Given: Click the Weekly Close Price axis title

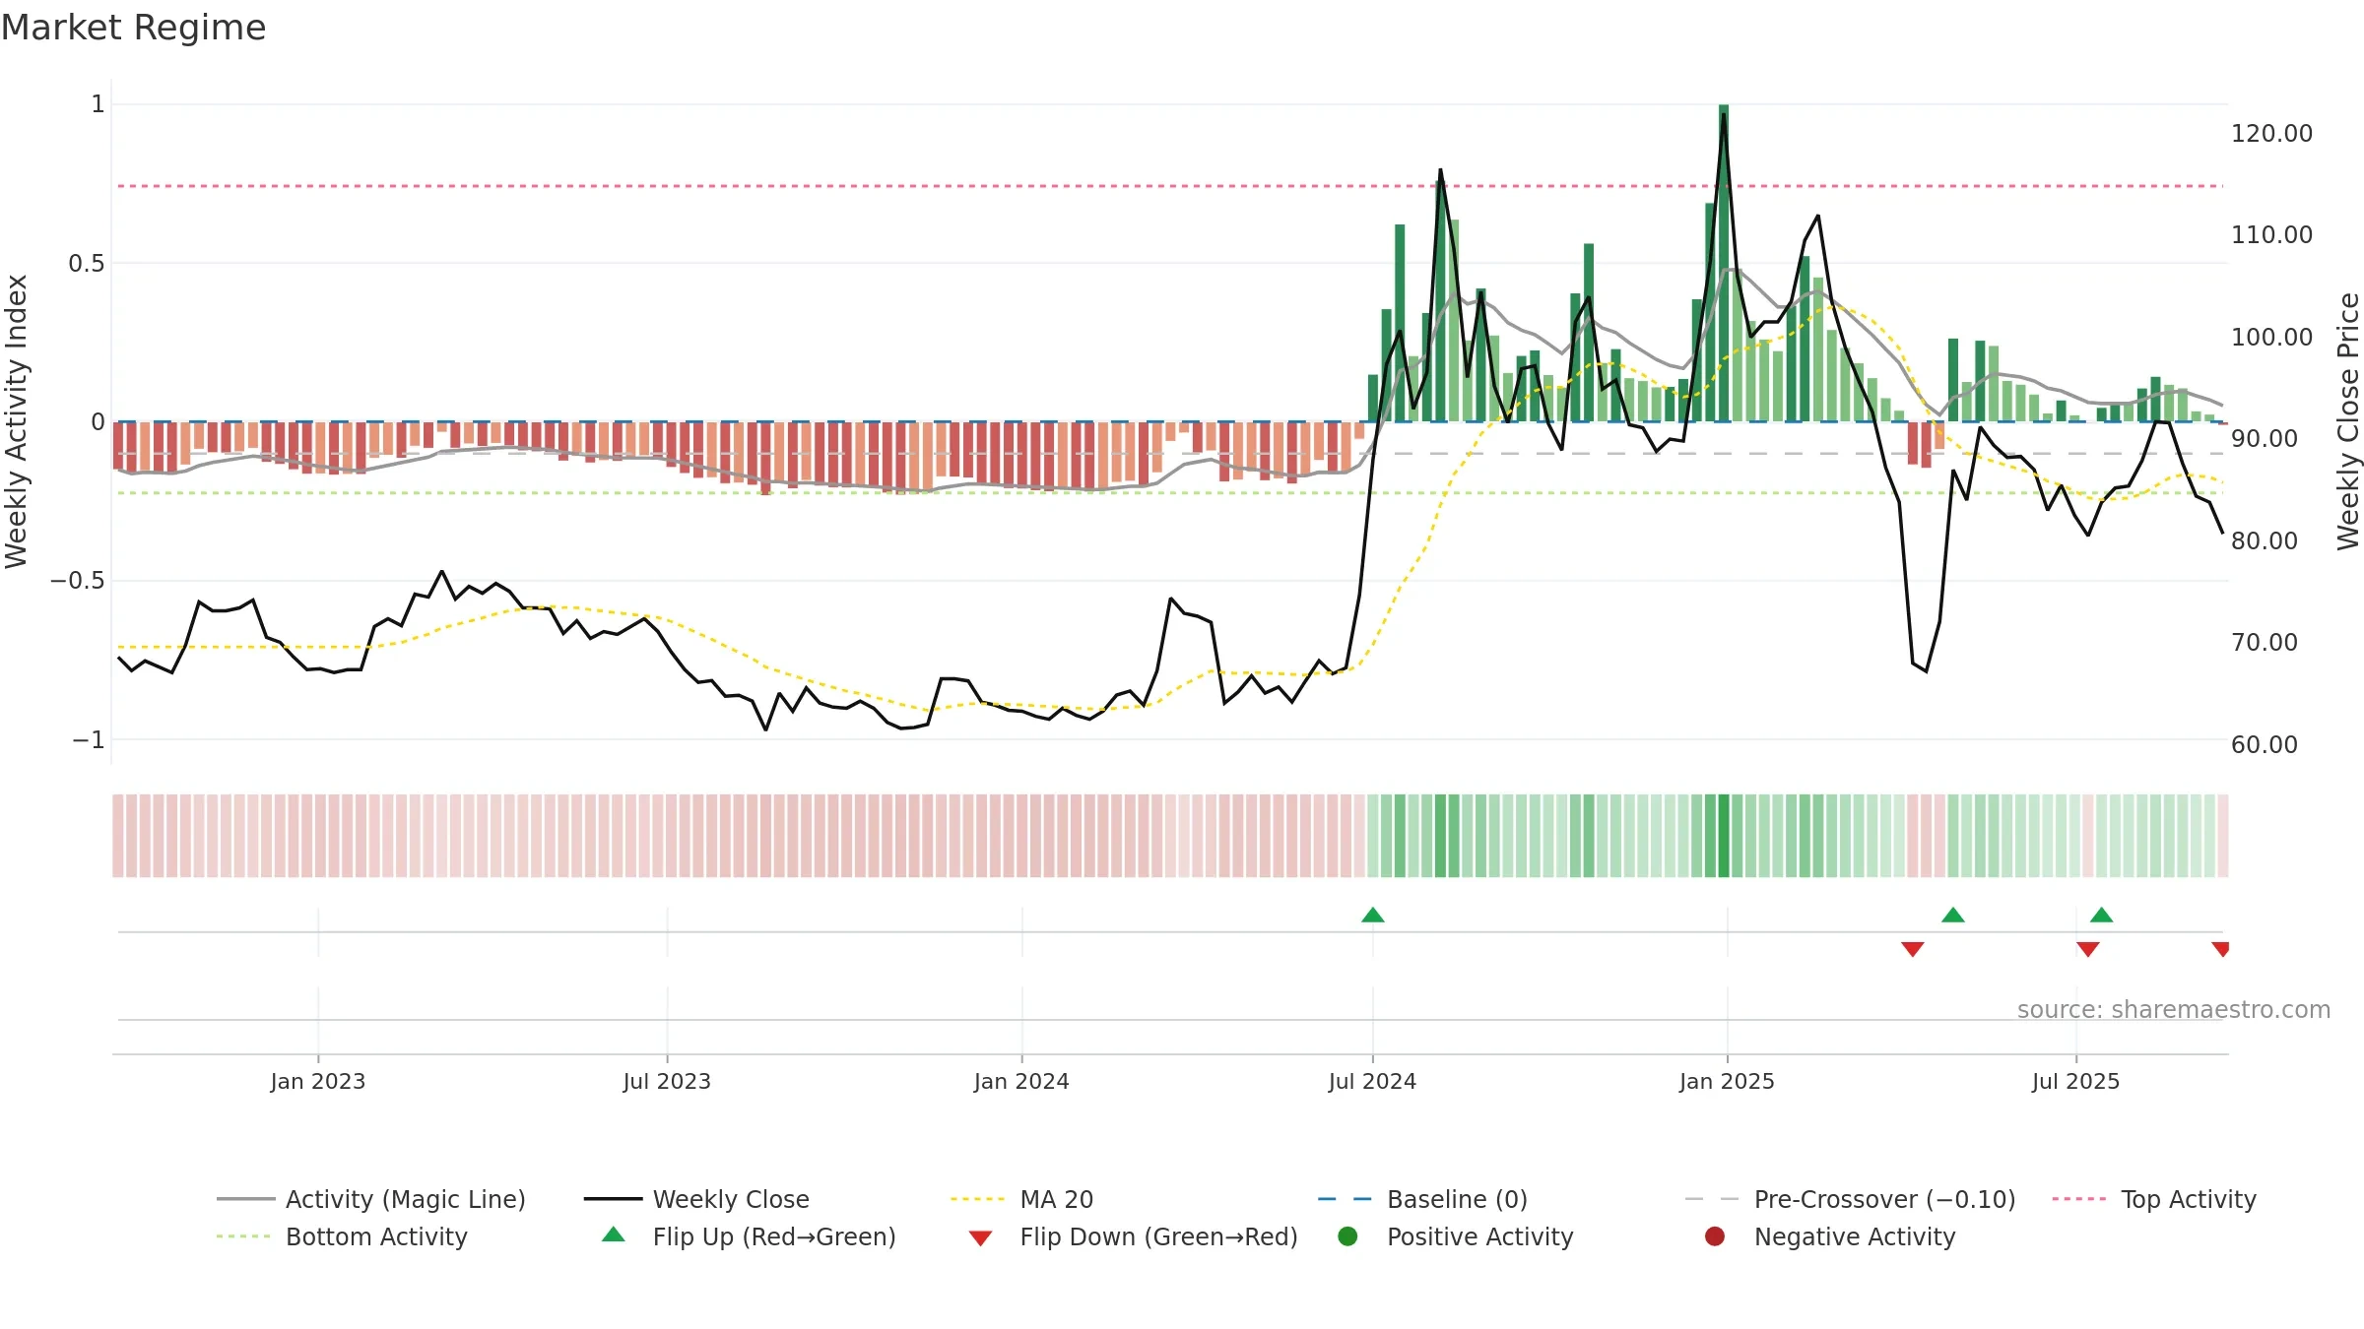Looking at the screenshot, I should click(2348, 421).
